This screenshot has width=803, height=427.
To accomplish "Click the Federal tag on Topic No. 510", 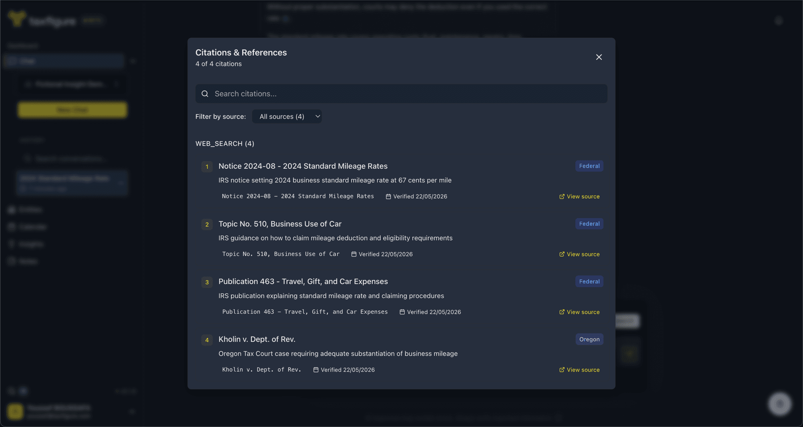I will tap(589, 224).
